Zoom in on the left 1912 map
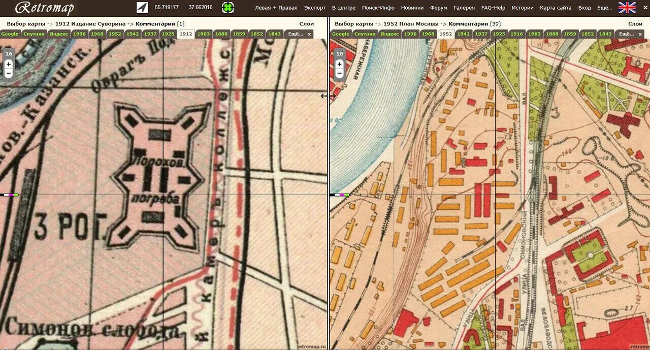650x350 pixels. point(9,65)
